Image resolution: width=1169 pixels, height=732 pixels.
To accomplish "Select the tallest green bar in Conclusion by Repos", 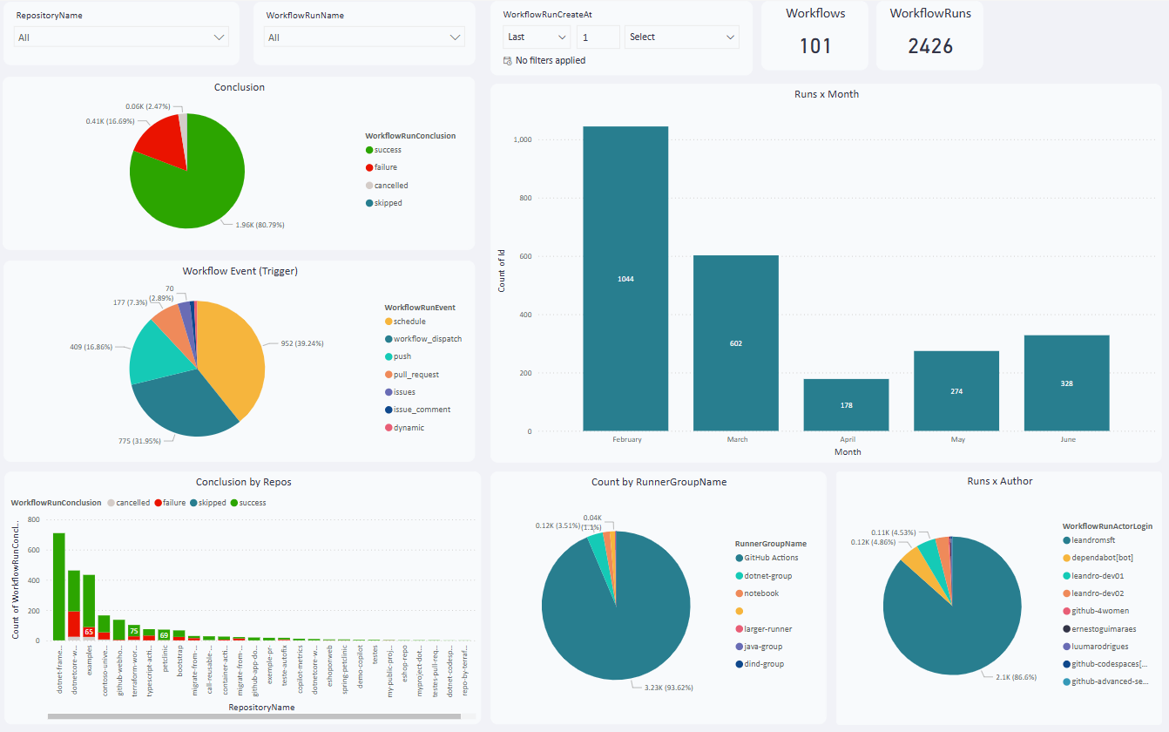I will pyautogui.click(x=59, y=586).
